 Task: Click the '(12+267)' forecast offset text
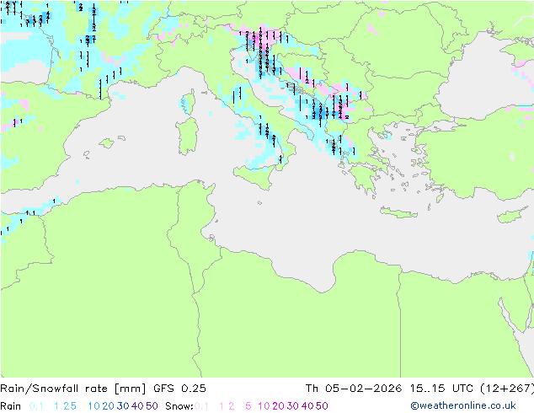click(x=507, y=389)
